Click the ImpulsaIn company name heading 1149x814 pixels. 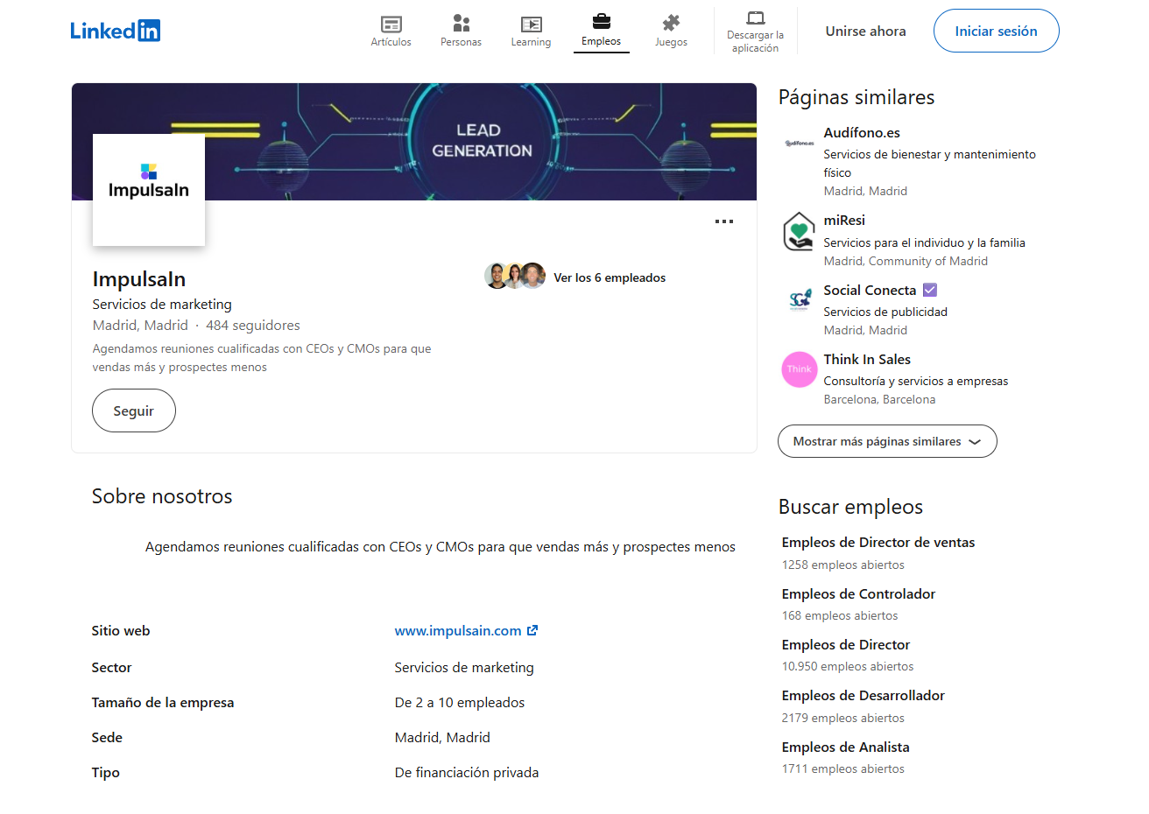click(139, 279)
